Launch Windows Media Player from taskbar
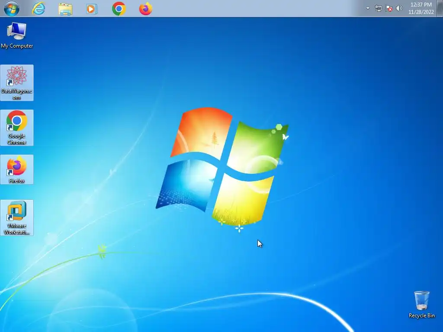Screen dimensions: 443x332 point(92,9)
